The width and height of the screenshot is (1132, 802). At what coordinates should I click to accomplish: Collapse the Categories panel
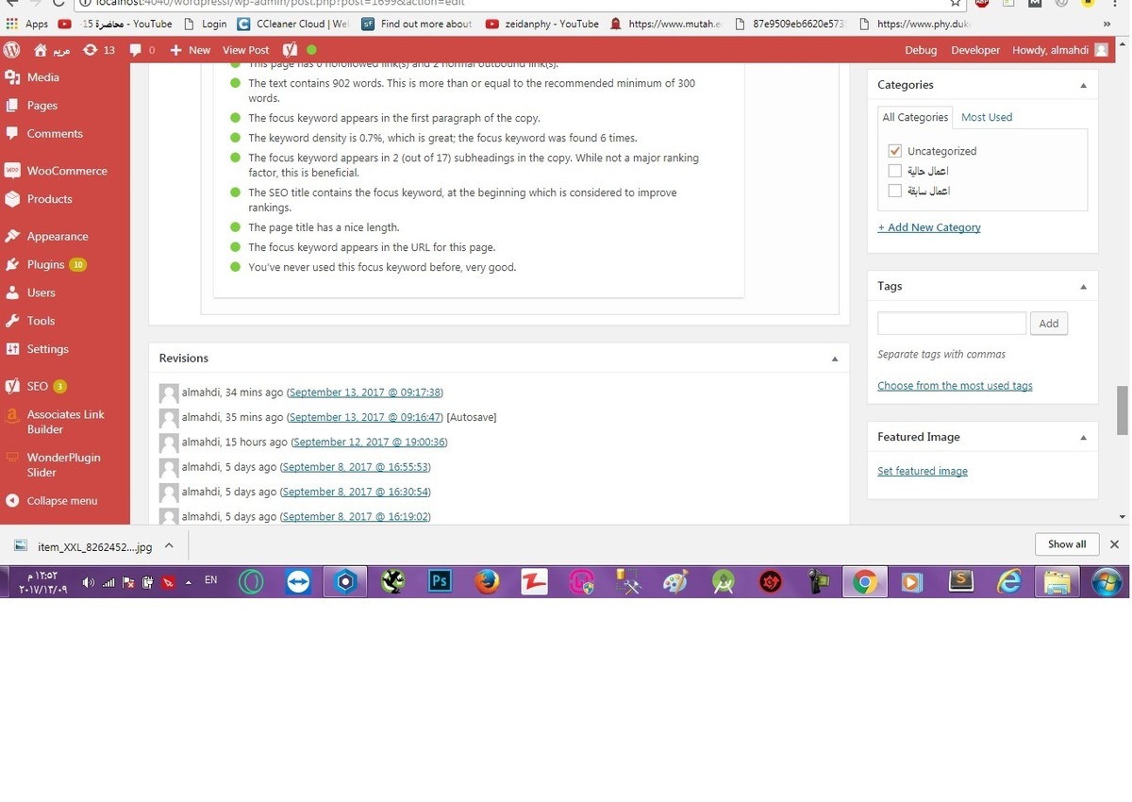1083,85
